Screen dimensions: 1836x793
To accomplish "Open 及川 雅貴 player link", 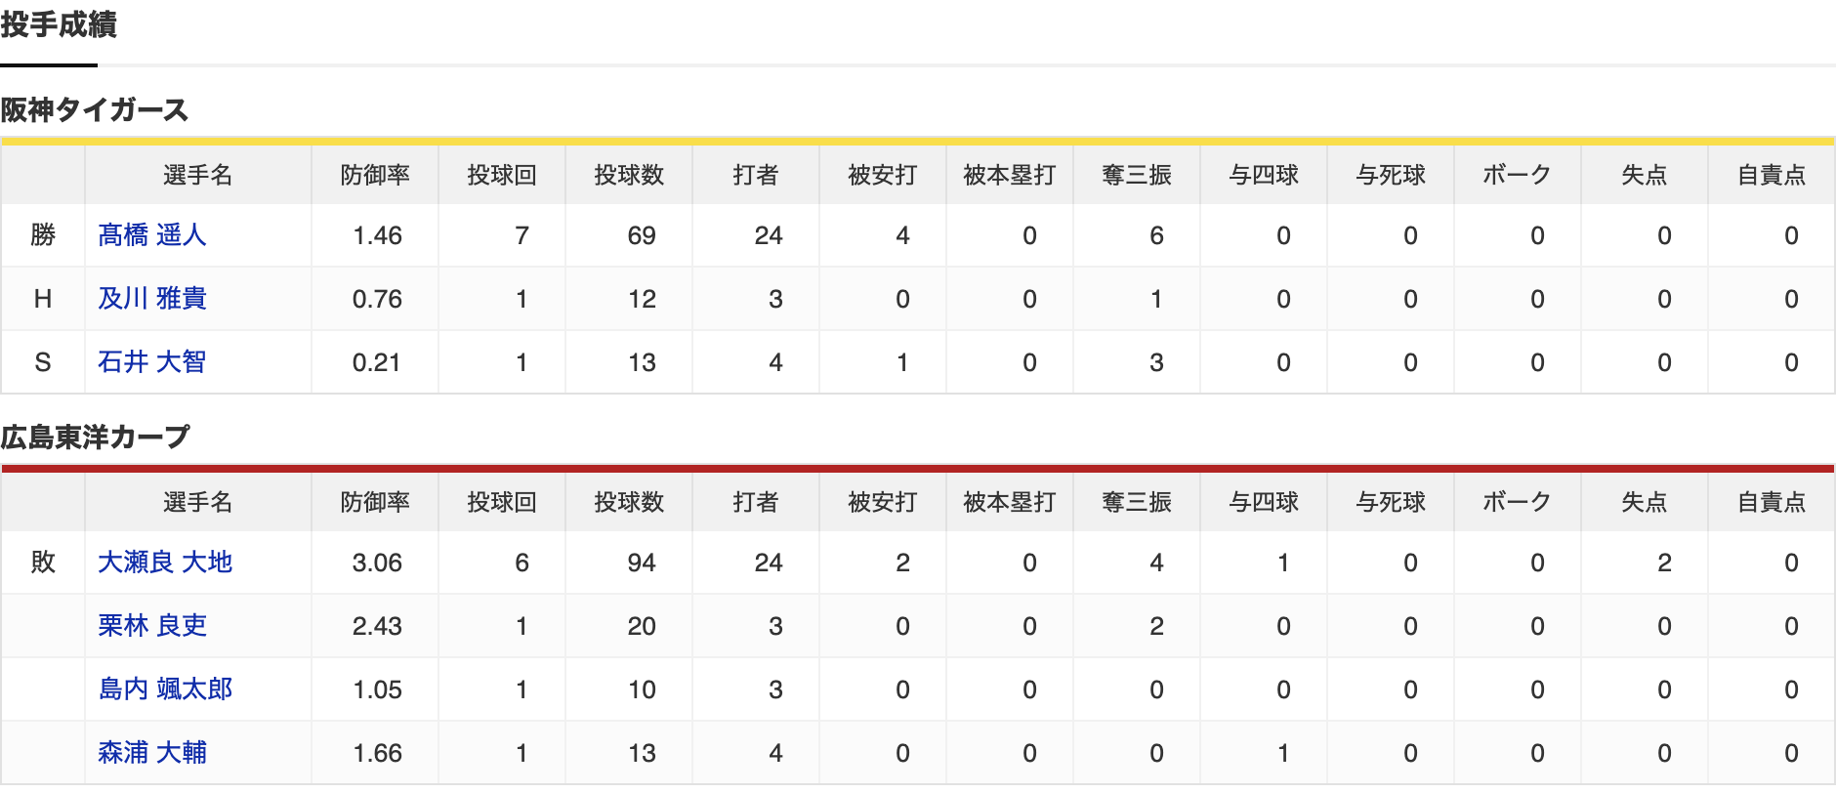I will tap(152, 299).
